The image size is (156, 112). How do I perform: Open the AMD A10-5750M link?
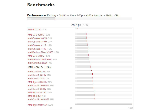(x=36, y=56)
